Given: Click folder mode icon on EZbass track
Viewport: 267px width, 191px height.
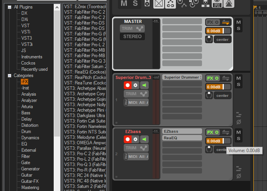Looking at the screenshot, I should pos(239,169).
